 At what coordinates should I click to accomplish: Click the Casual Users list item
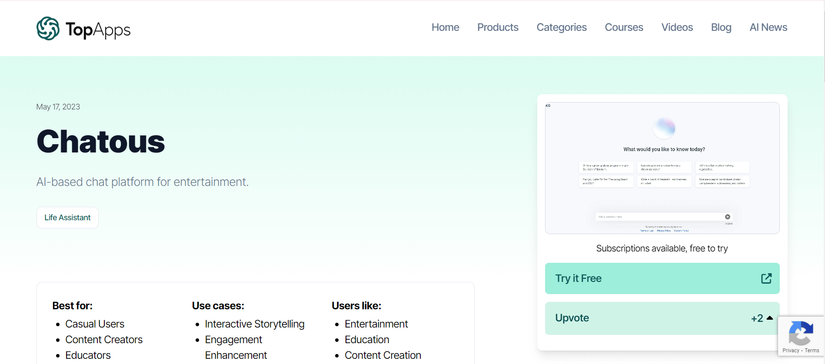click(95, 324)
